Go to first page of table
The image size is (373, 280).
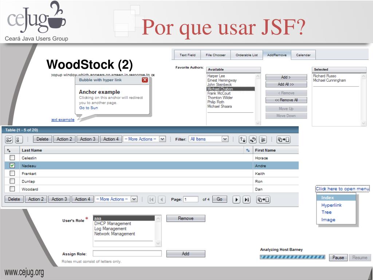coord(152,199)
